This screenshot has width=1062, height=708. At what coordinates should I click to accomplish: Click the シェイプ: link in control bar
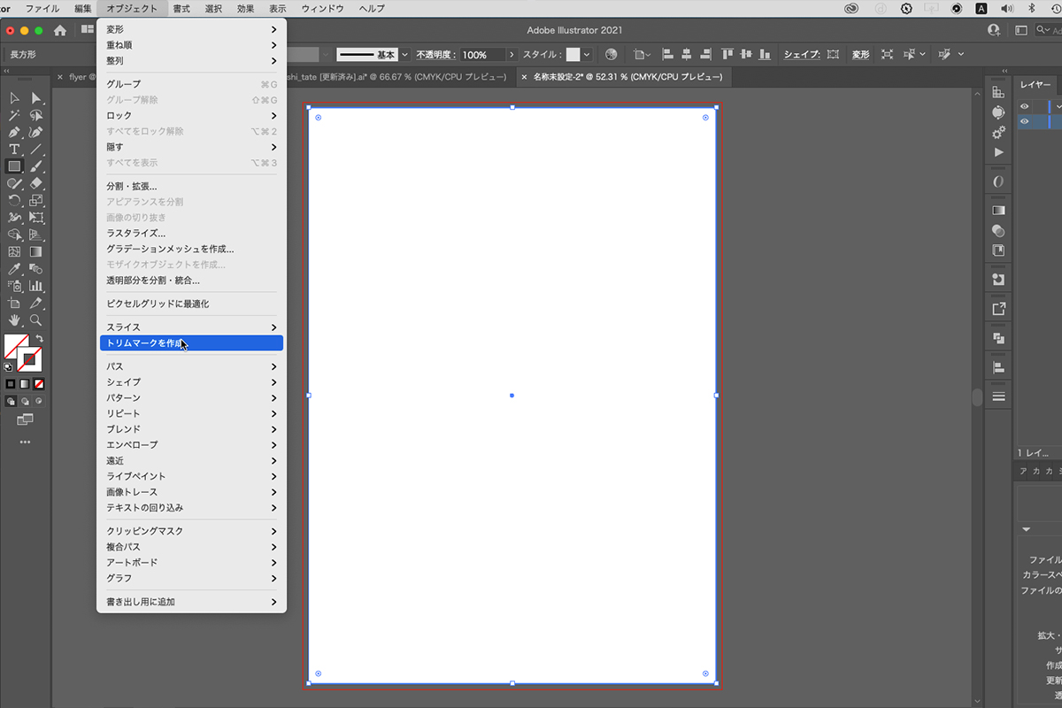(801, 55)
